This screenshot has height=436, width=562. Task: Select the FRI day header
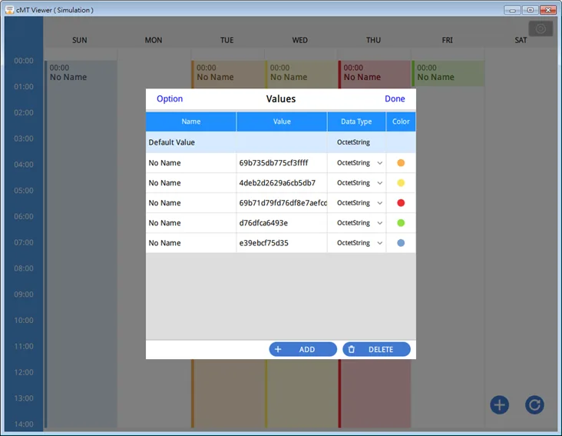click(x=448, y=40)
